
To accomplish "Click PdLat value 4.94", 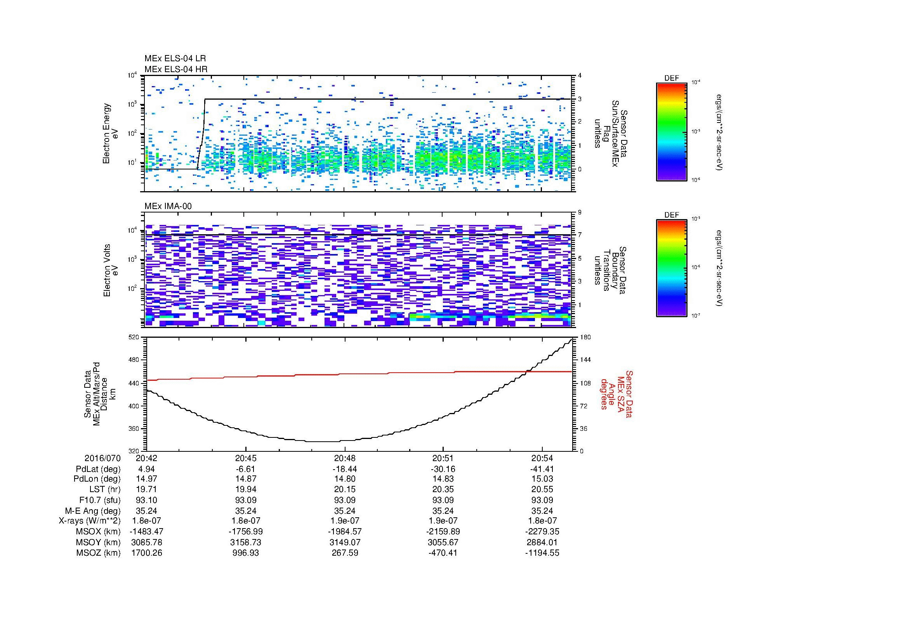I will click(147, 469).
